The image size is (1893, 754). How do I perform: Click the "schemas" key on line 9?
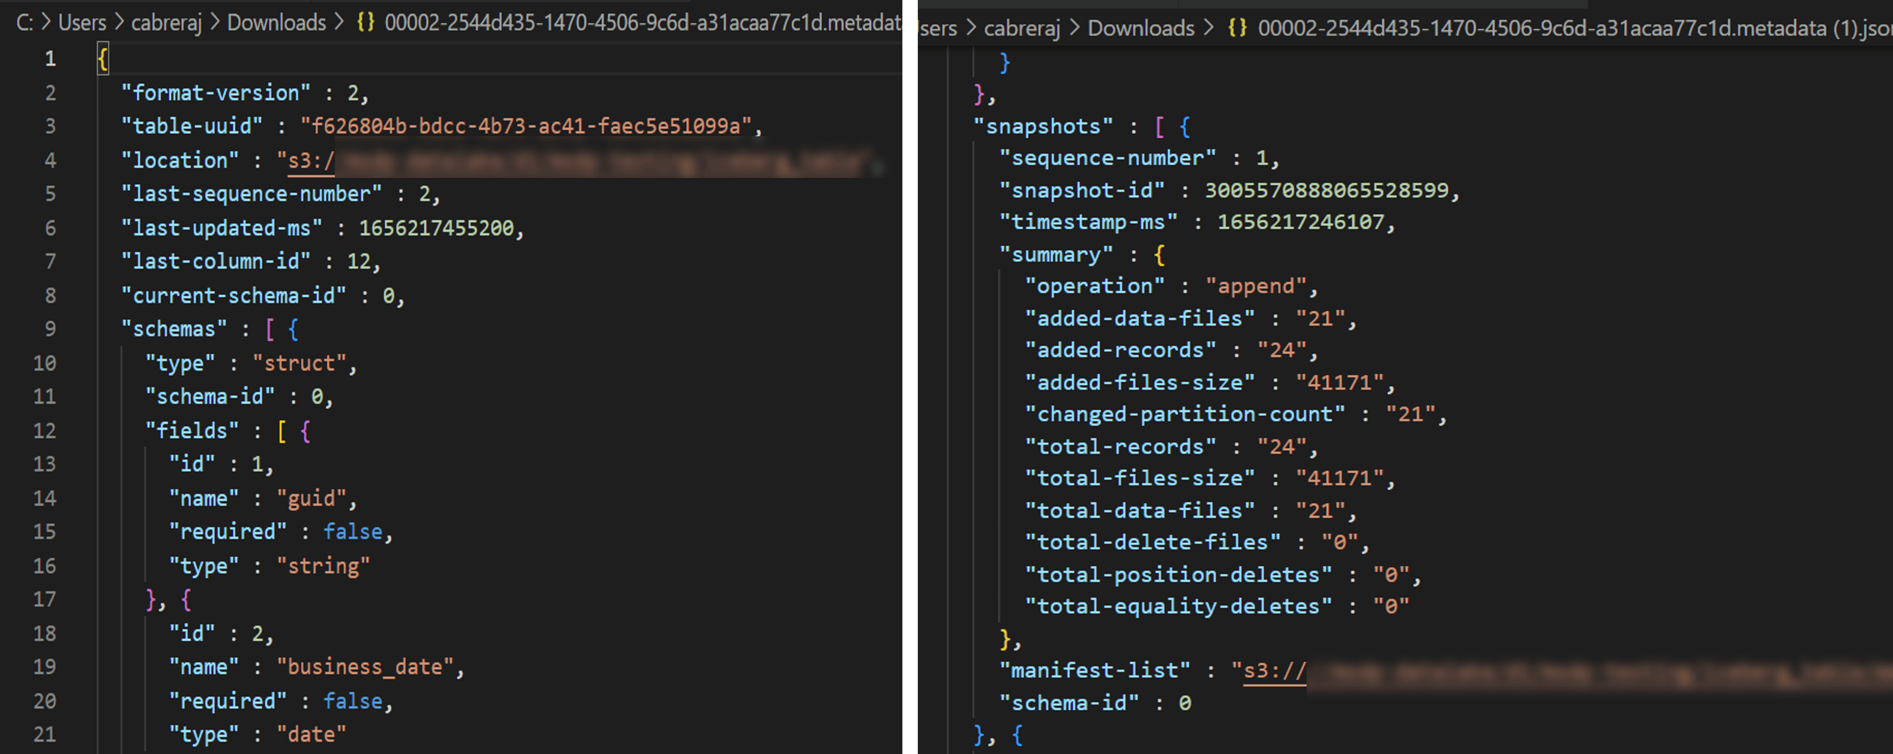[x=174, y=329]
